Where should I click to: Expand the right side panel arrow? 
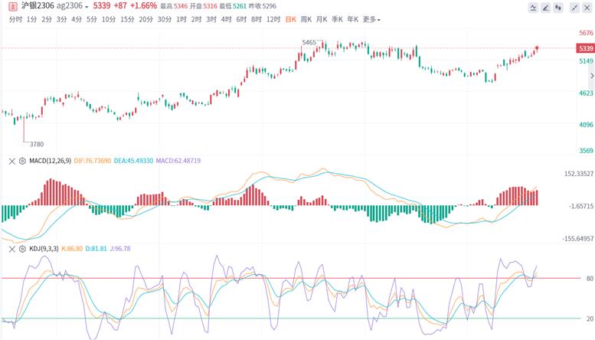click(x=592, y=76)
